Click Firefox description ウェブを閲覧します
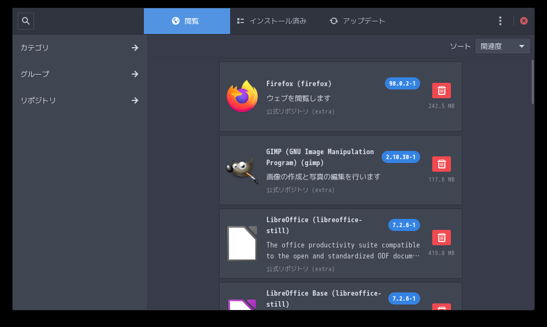The width and height of the screenshot is (547, 327). click(298, 98)
